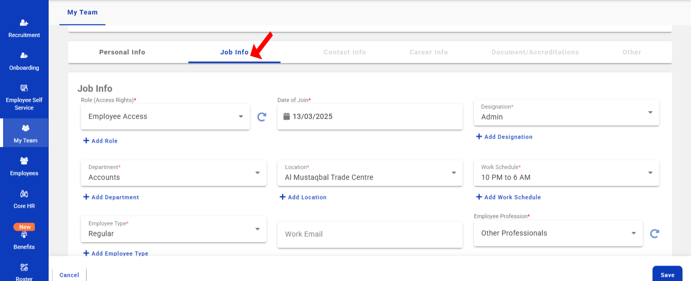This screenshot has width=691, height=281.
Task: Go to Employee Self Service module
Action: click(x=24, y=97)
